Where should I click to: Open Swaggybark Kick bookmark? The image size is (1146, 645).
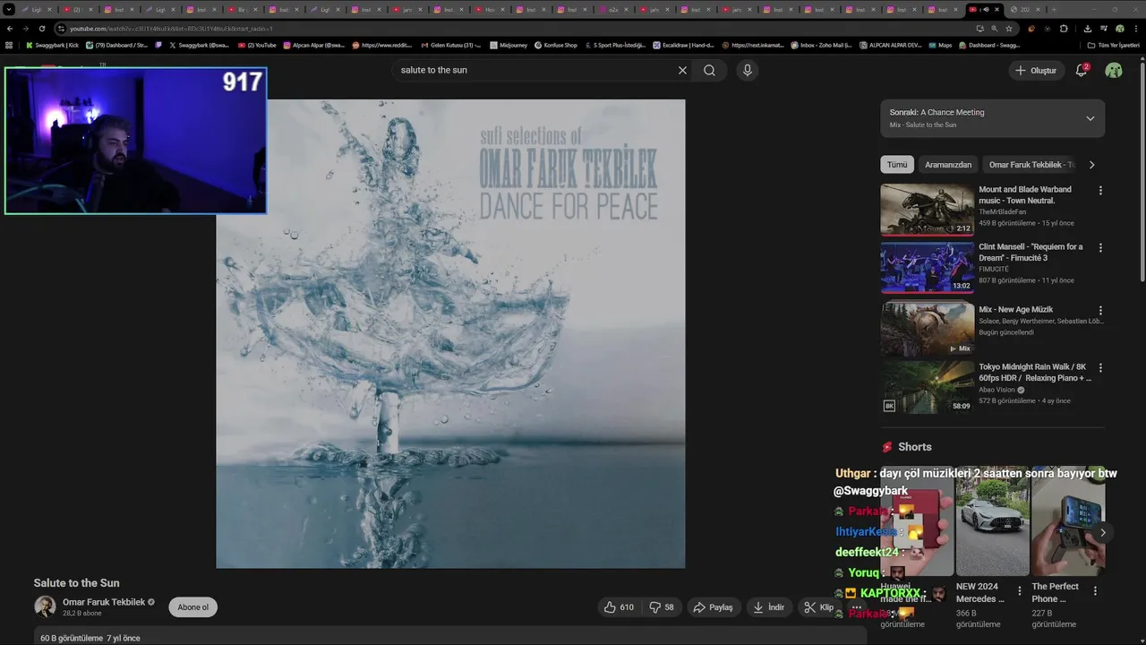click(53, 45)
